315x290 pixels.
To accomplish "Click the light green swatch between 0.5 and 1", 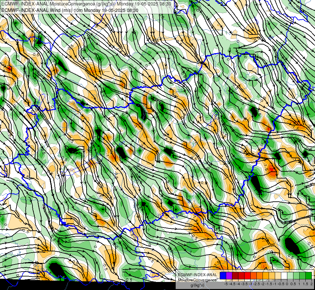I will [x=296, y=275].
